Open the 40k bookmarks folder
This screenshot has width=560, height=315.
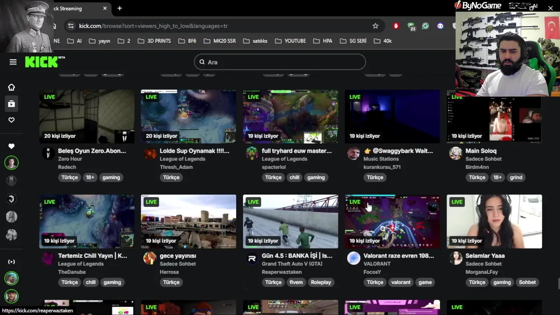pos(383,41)
